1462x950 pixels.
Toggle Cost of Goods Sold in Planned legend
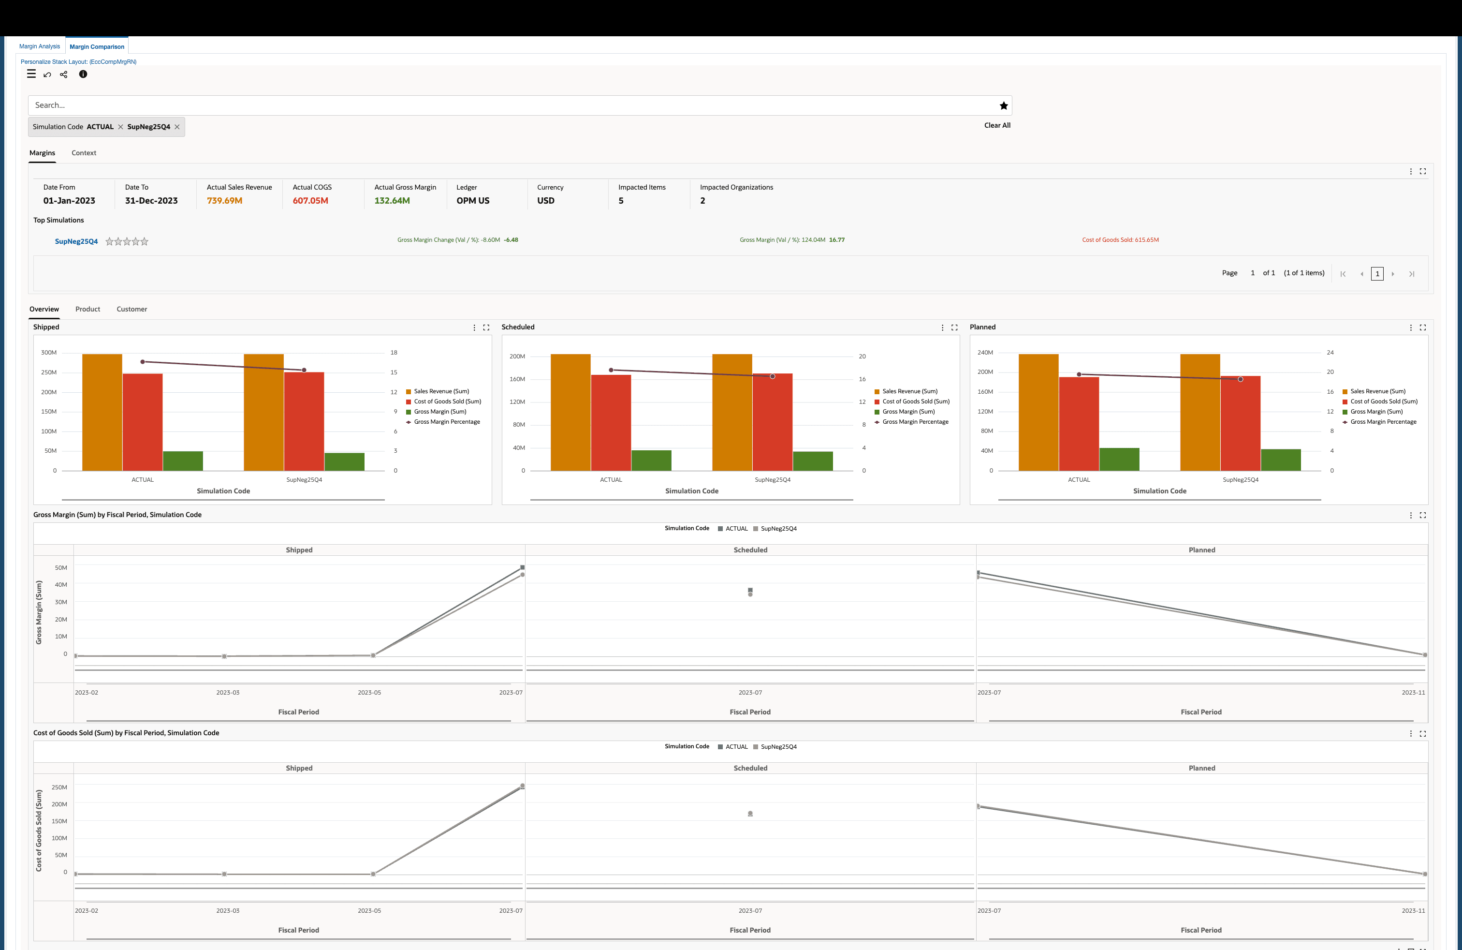(x=1383, y=402)
